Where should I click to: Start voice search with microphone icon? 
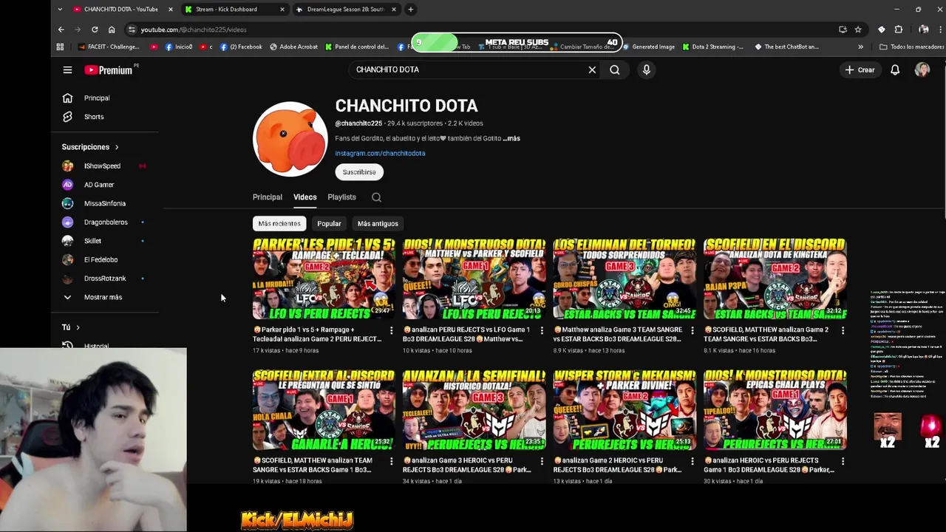pos(646,69)
